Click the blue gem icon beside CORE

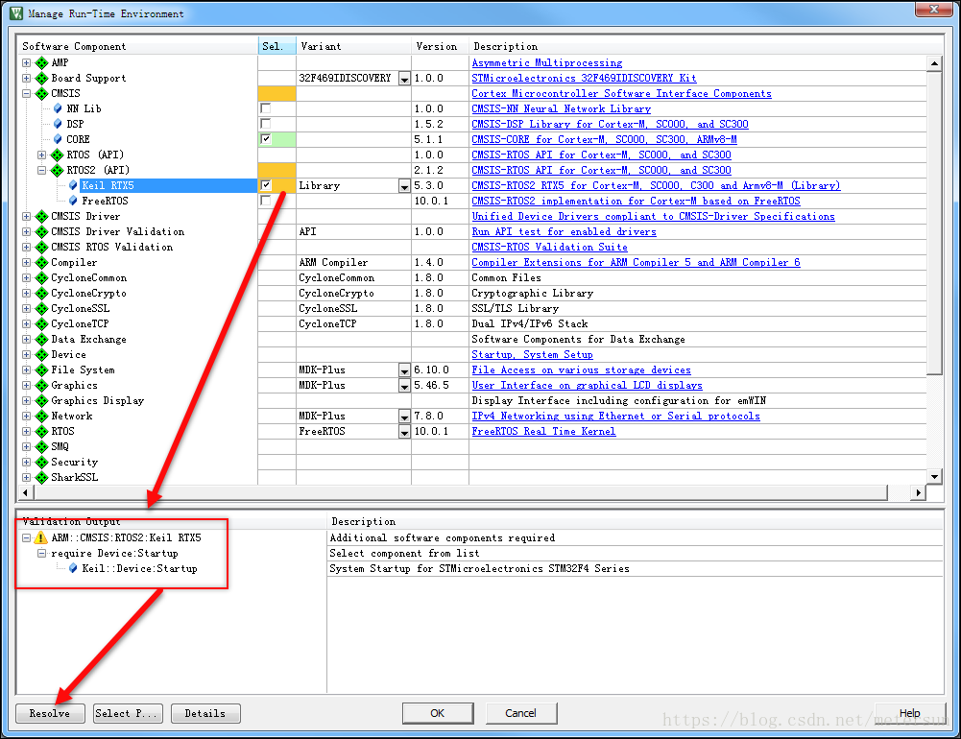click(58, 139)
